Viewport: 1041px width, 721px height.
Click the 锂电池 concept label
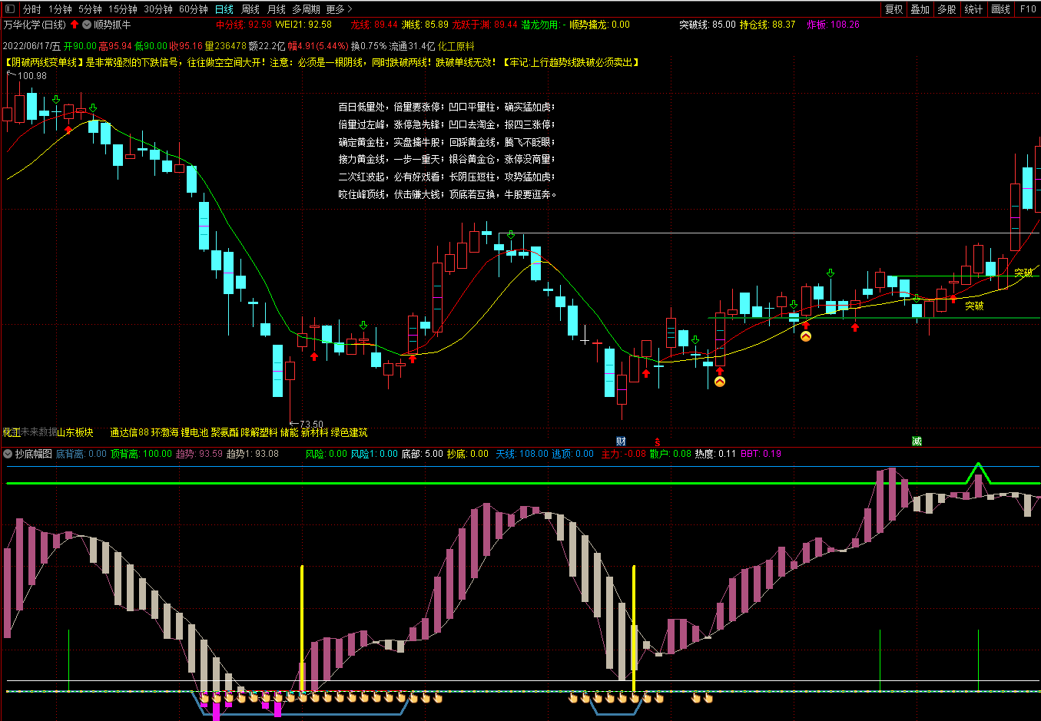194,432
